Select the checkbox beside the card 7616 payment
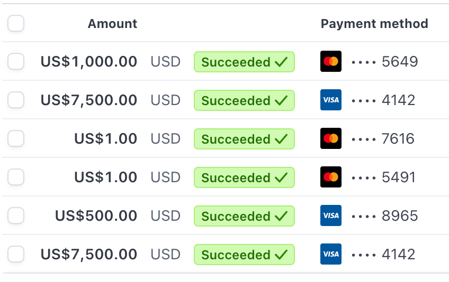This screenshot has height=282, width=449. pos(16,138)
